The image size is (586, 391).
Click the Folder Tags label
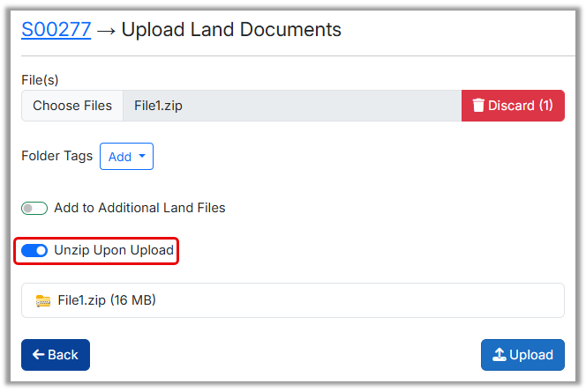pyautogui.click(x=56, y=156)
